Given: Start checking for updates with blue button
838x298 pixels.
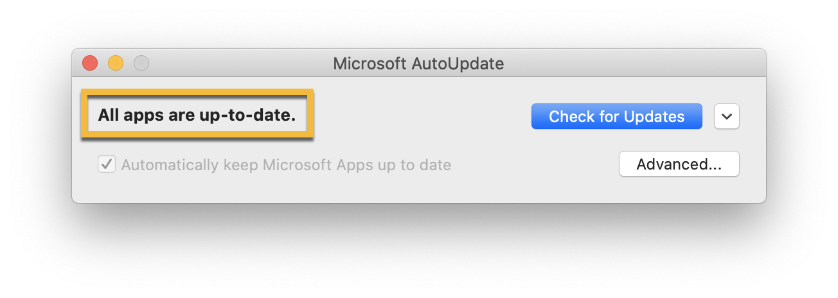Looking at the screenshot, I should tap(616, 116).
